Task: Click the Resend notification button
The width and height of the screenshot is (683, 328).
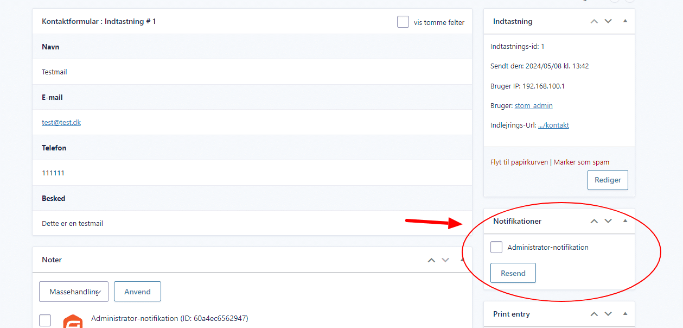Action: pos(513,273)
